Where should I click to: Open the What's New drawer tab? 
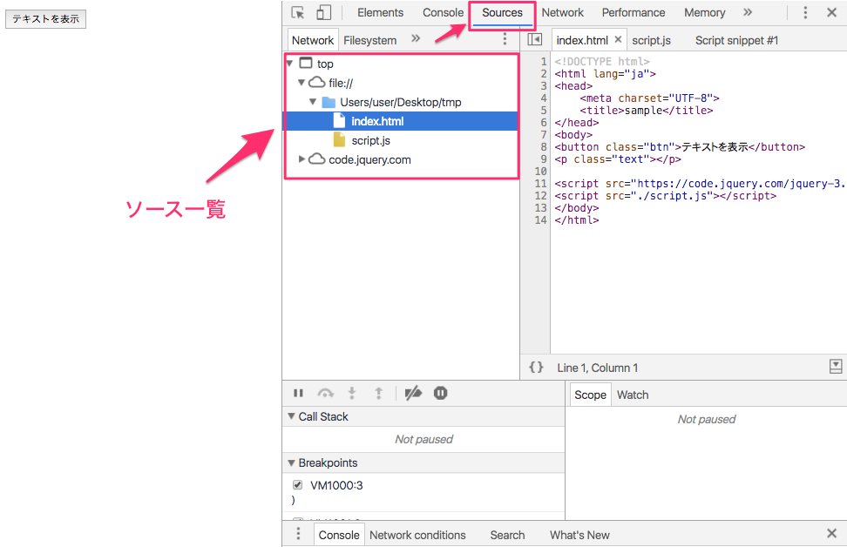click(x=579, y=535)
